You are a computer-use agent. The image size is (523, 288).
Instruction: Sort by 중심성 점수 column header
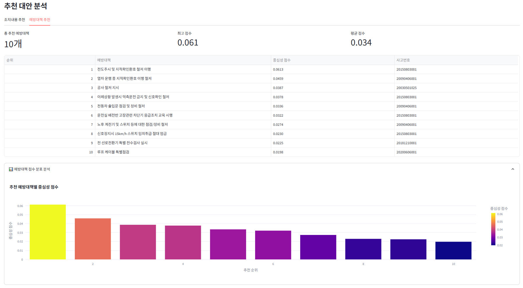(282, 60)
